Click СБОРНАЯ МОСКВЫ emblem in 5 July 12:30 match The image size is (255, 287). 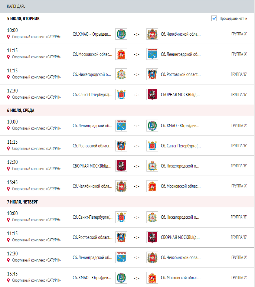coord(152,94)
